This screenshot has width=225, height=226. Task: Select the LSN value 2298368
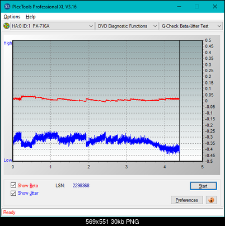81,186
